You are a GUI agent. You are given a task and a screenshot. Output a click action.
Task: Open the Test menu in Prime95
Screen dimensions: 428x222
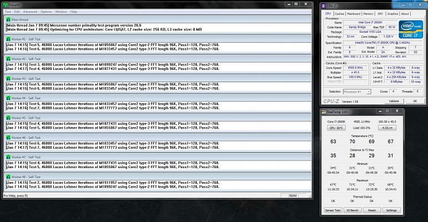[8, 12]
